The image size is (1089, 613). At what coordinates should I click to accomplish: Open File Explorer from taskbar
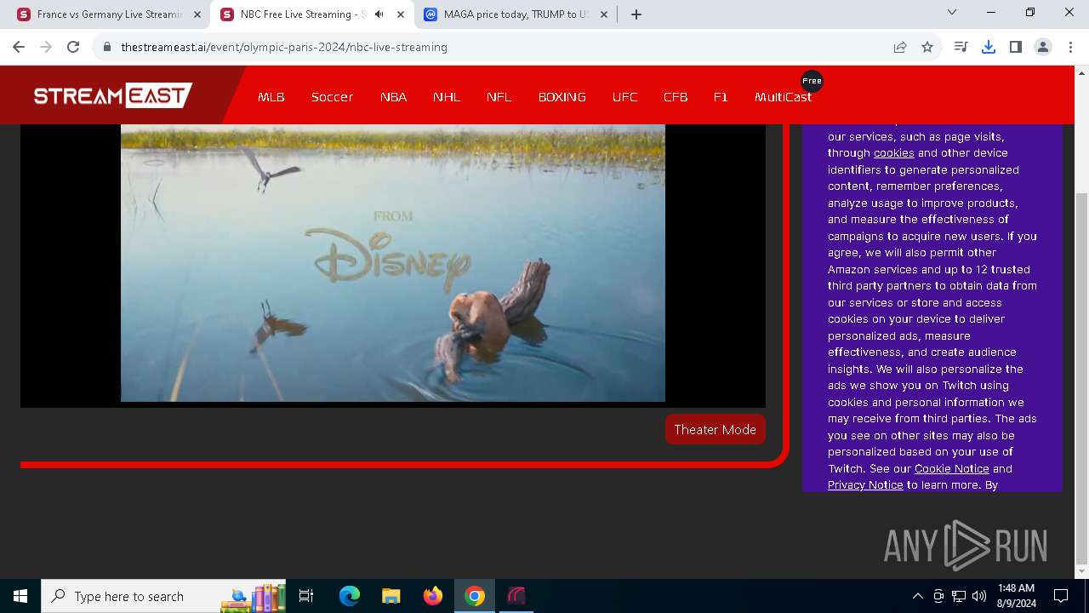[391, 596]
